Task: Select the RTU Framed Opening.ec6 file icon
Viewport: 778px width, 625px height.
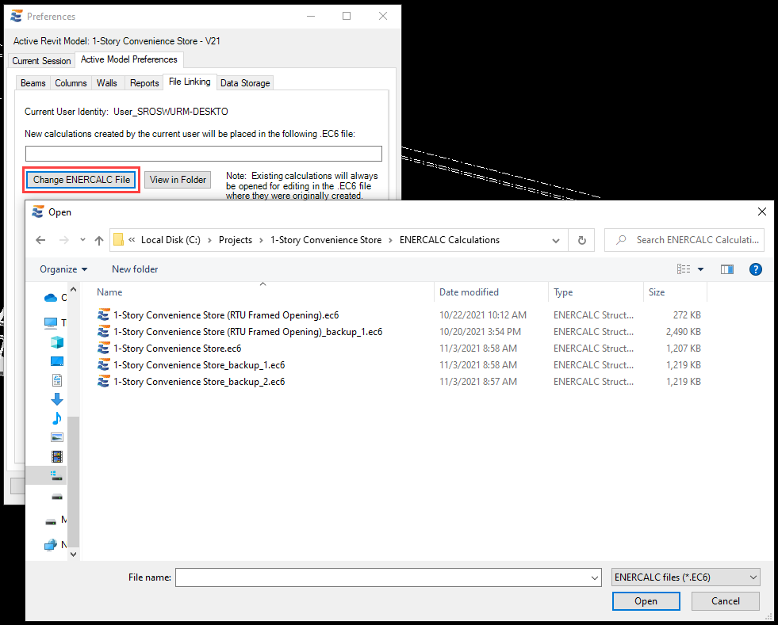Action: point(104,314)
